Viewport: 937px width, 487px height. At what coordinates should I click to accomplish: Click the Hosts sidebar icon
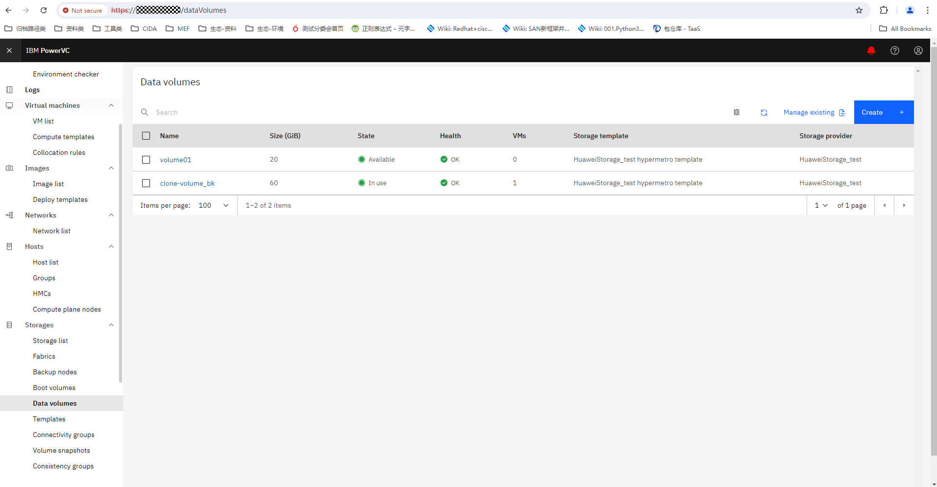[x=9, y=246]
